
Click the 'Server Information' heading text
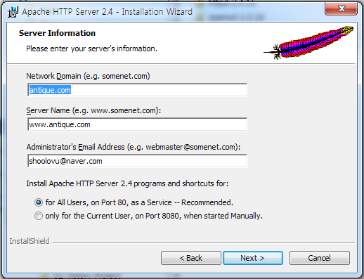(57, 33)
